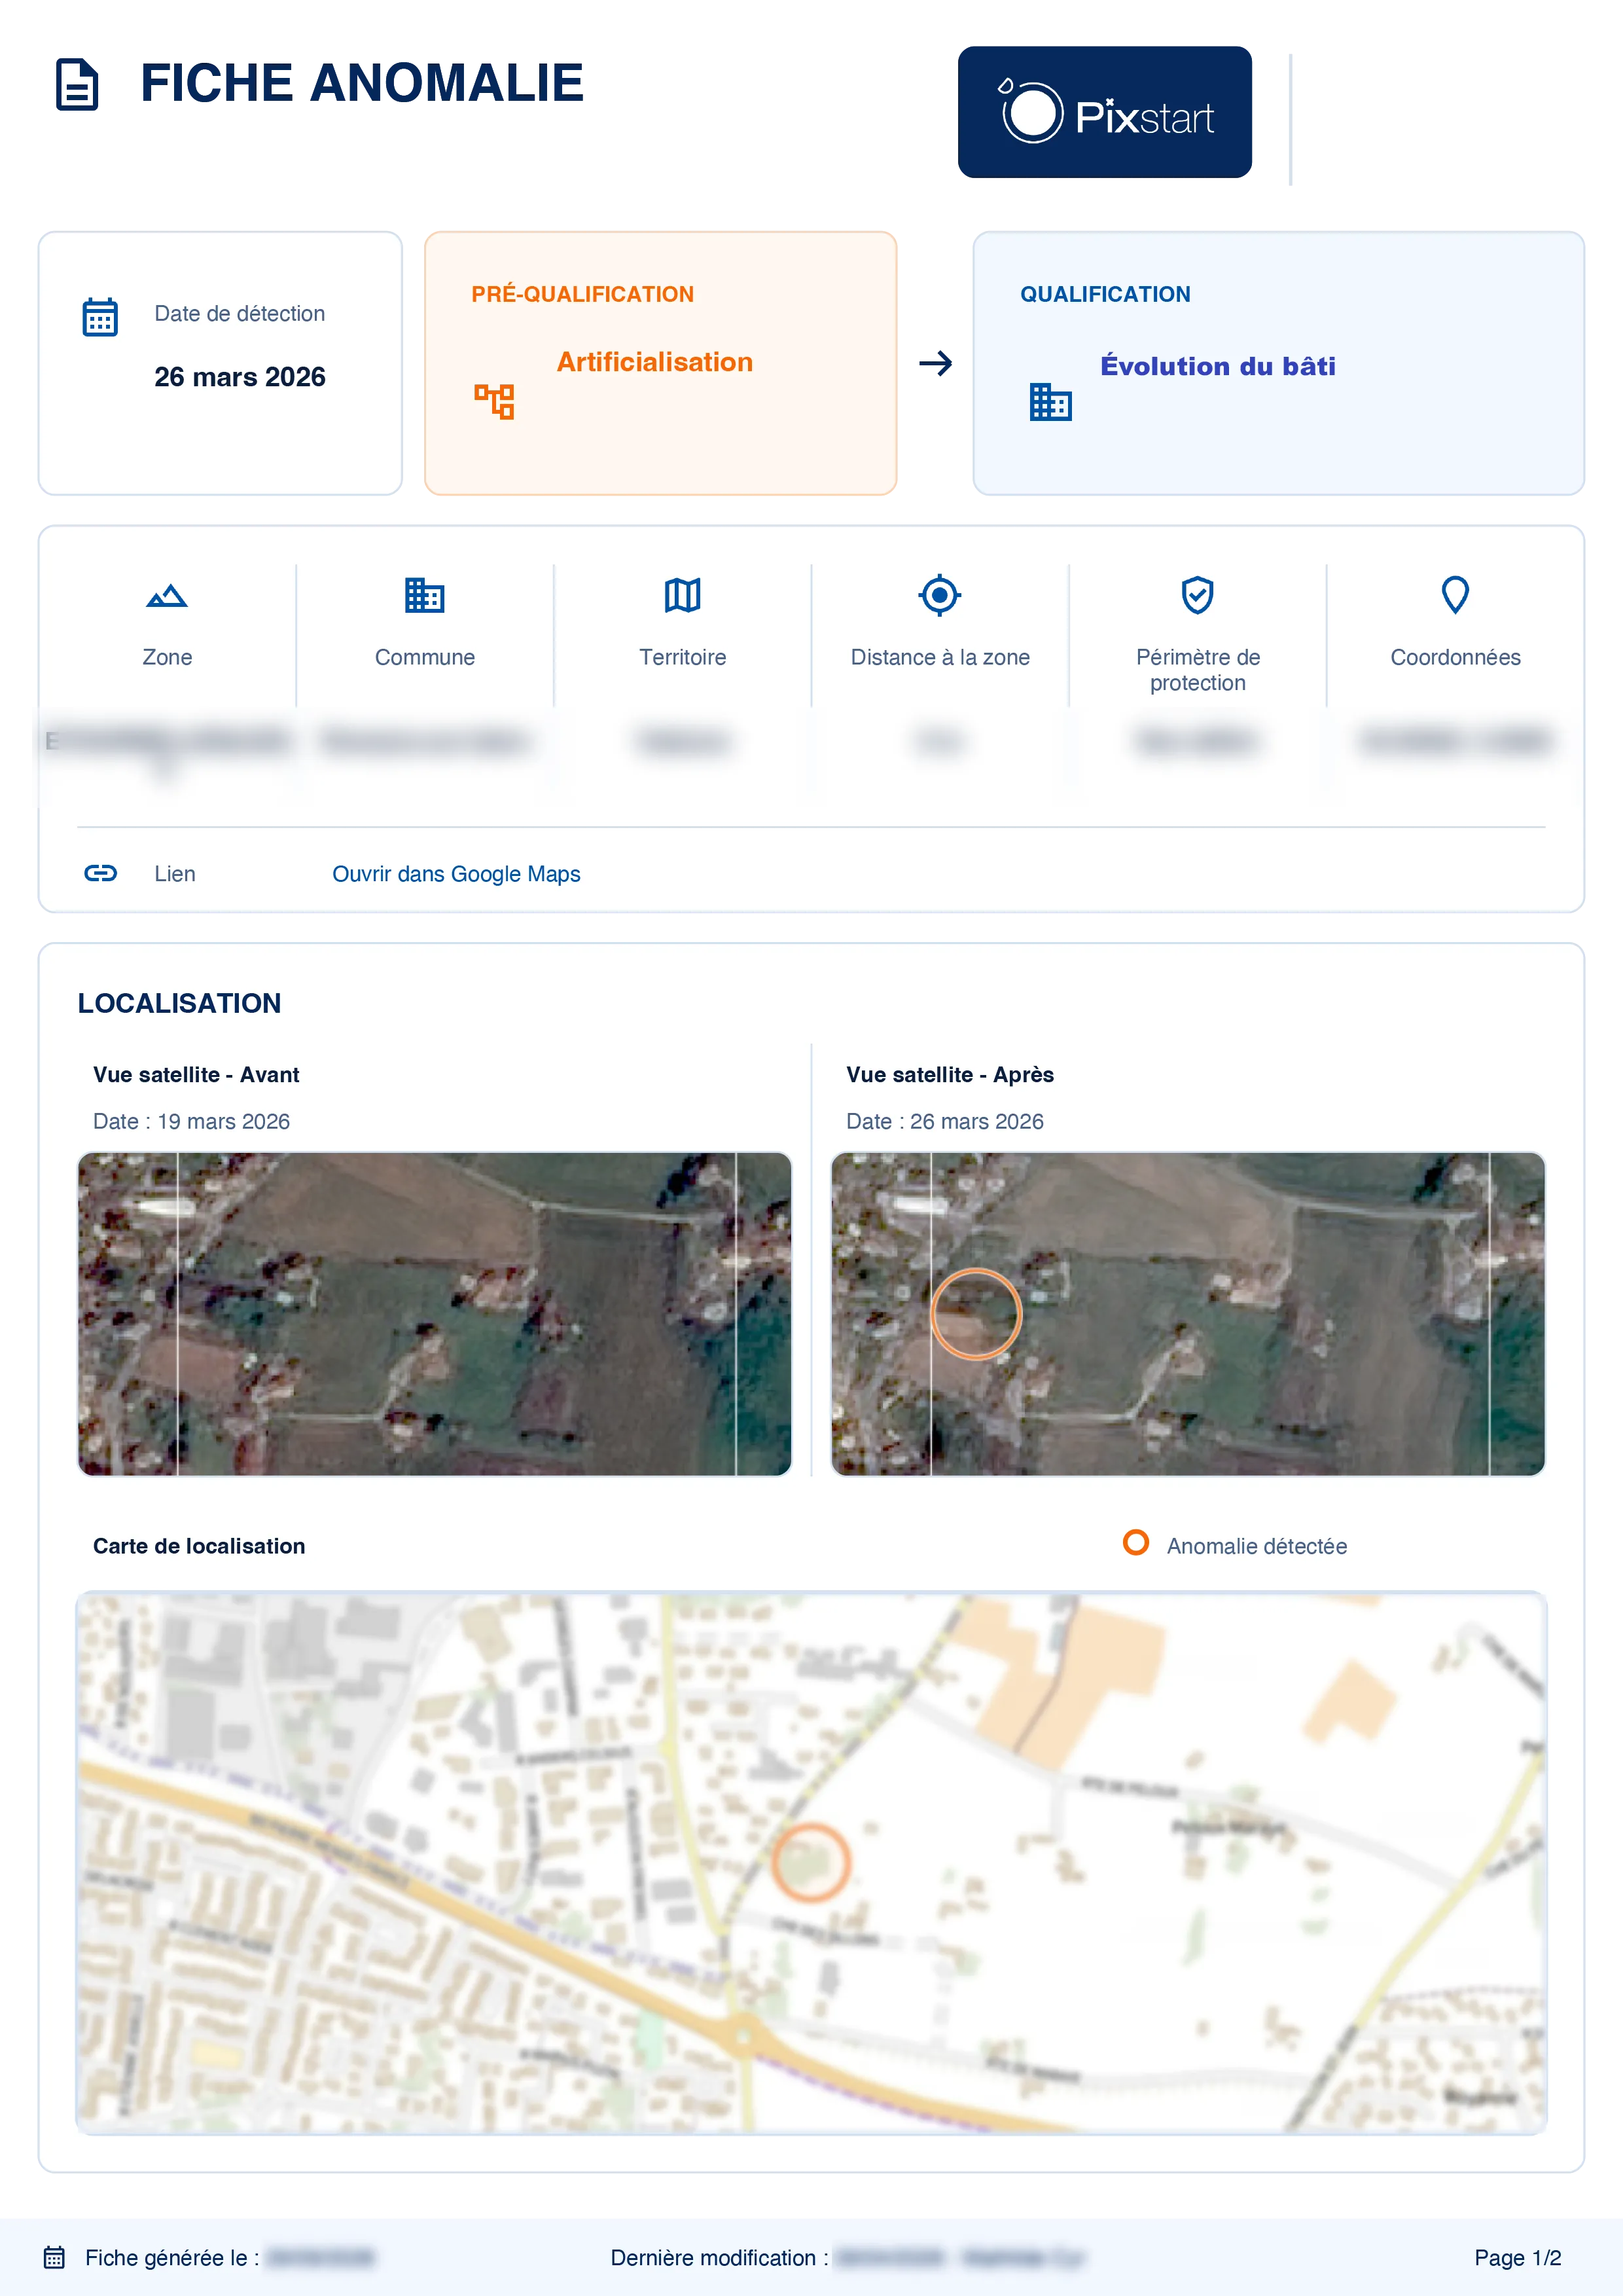The width and height of the screenshot is (1623, 2296).
Task: Click the orange Artificialisation hierarchy icon
Action: tap(493, 401)
